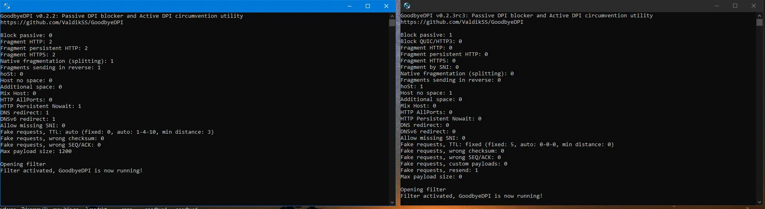Click 'Filter activated' line in right console
The height and width of the screenshot is (209, 765).
[472, 196]
